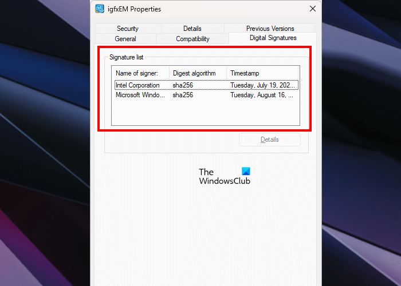
Task: Switch to the Security tab
Action: pyautogui.click(x=128, y=29)
